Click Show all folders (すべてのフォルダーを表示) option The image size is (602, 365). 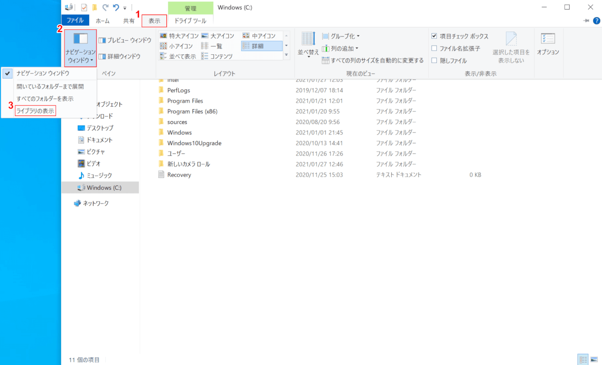pos(45,99)
